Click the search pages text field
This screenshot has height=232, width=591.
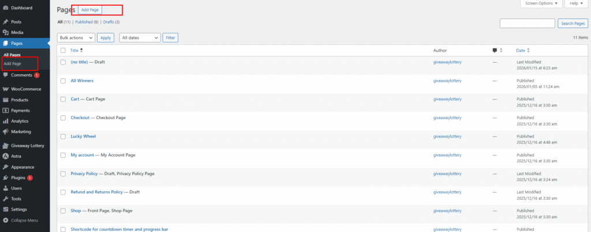(x=527, y=23)
